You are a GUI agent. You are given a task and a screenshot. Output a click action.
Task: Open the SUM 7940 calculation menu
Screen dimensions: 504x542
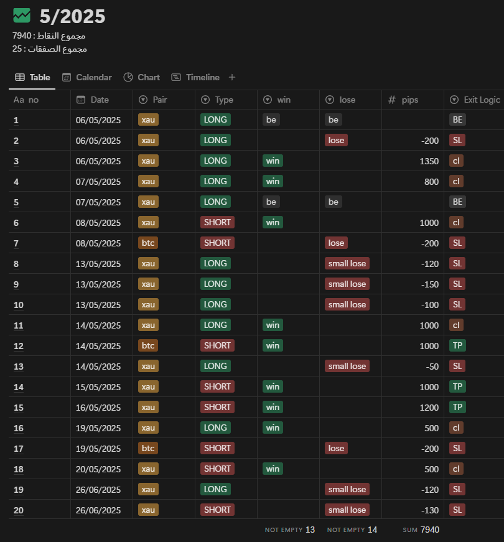coord(421,530)
